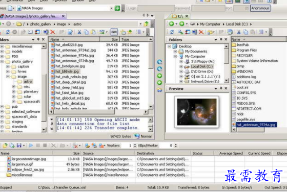Expand the caption folder node
287x192 pixels.
click(x=8, y=66)
